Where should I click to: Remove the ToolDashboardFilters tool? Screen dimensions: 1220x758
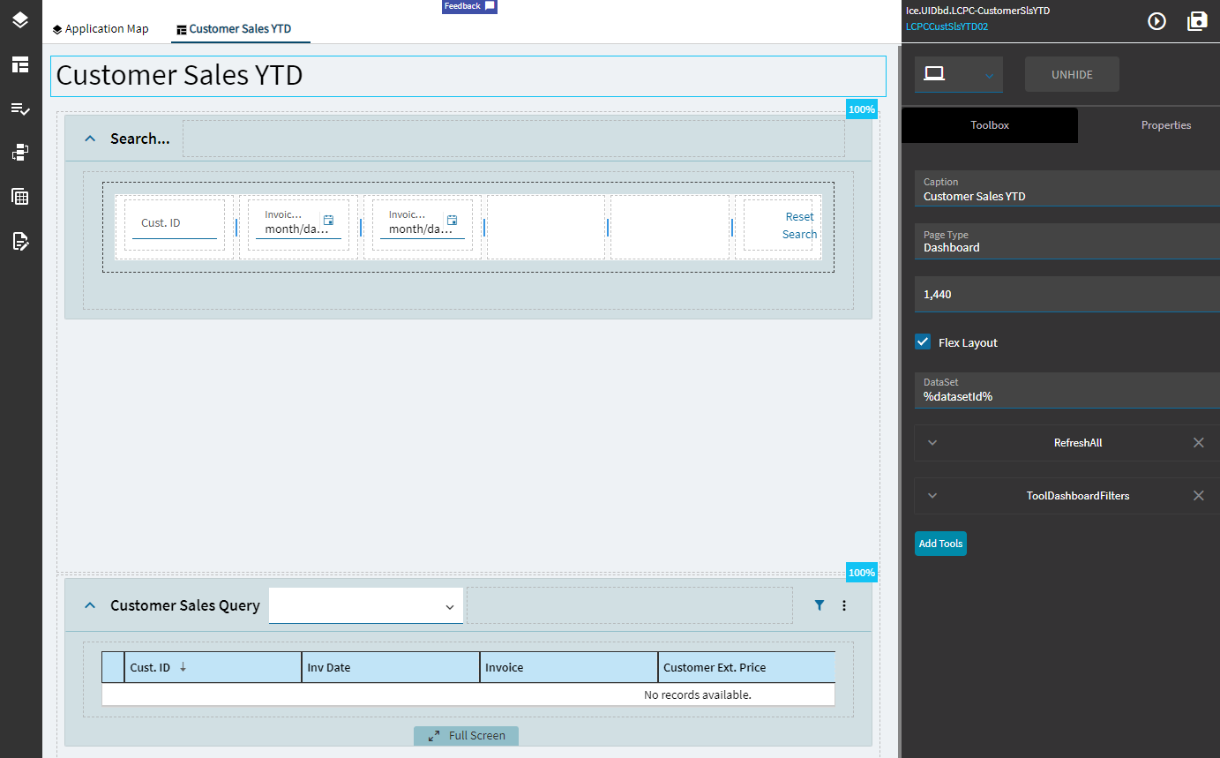coord(1198,496)
